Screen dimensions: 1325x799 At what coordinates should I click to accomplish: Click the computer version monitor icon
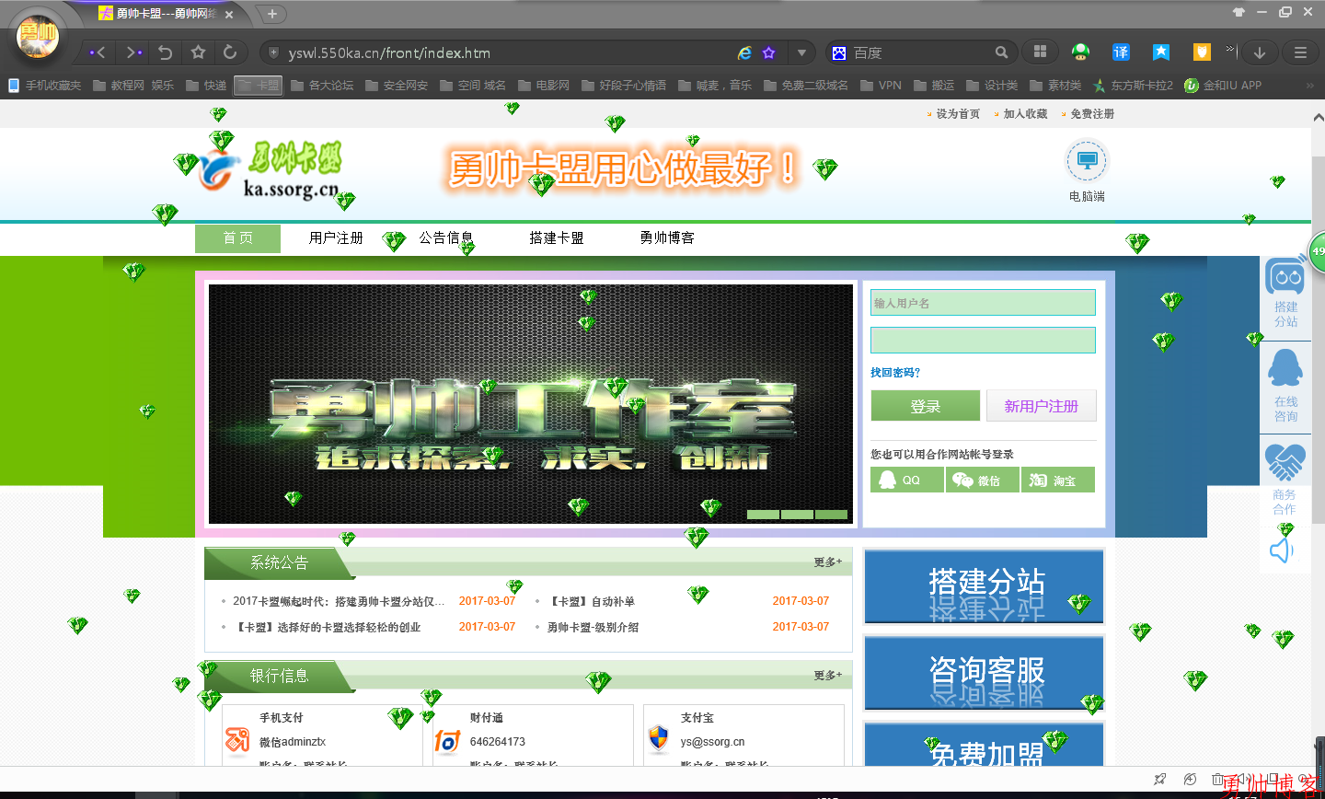pyautogui.click(x=1087, y=161)
